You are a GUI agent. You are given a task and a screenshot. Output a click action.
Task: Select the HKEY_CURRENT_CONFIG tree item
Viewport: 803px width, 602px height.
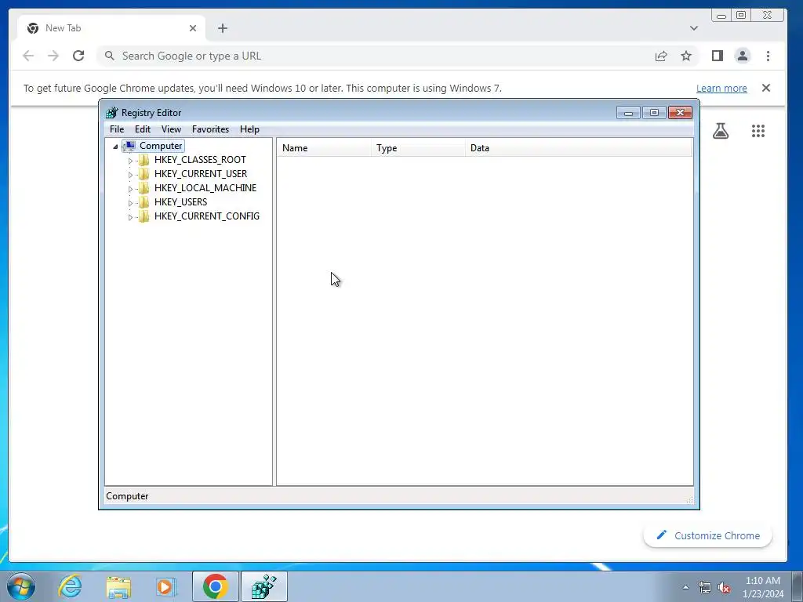[x=206, y=216]
